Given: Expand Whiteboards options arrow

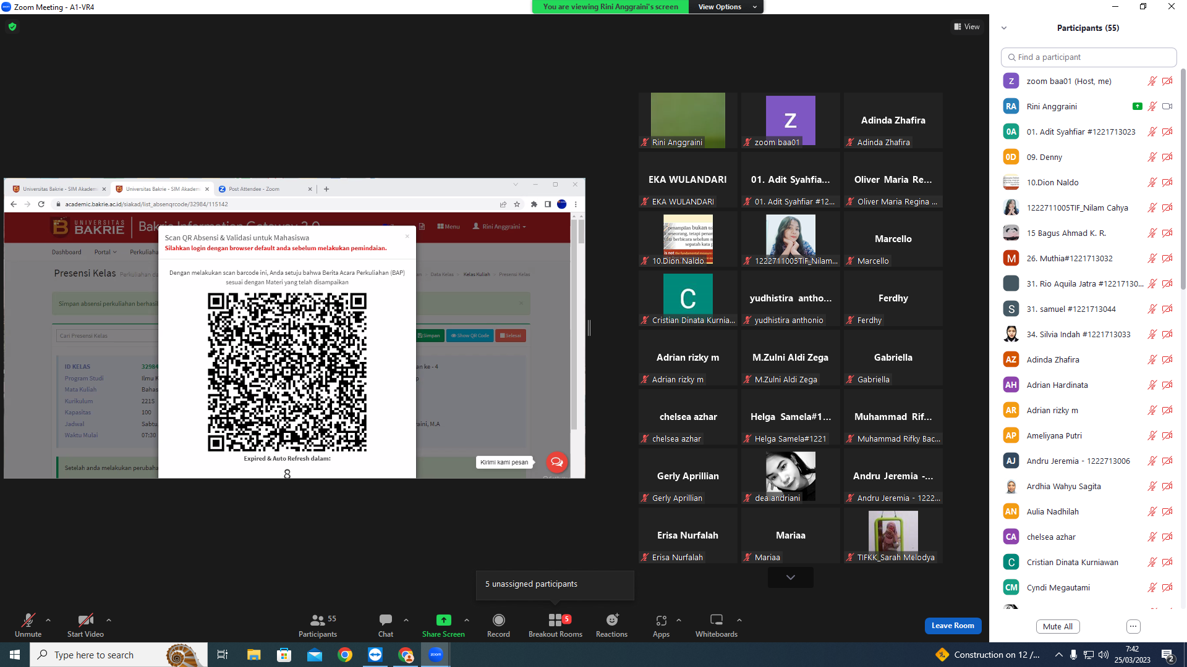Looking at the screenshot, I should point(739,620).
